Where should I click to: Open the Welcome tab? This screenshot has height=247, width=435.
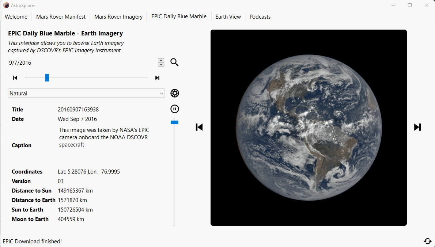(16, 17)
